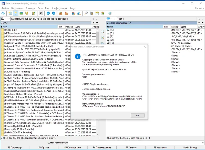Open the multi-rename tool icon
This screenshot has height=150, width=205.
92,13
